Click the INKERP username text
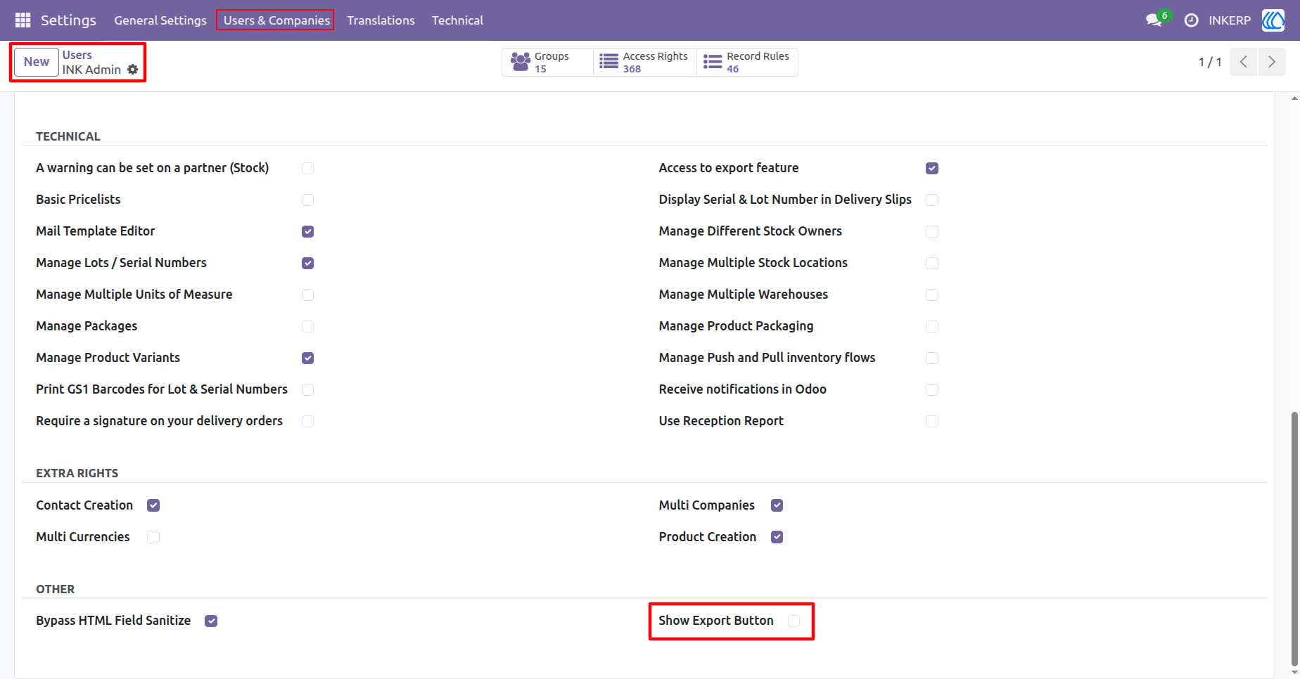 (x=1230, y=20)
